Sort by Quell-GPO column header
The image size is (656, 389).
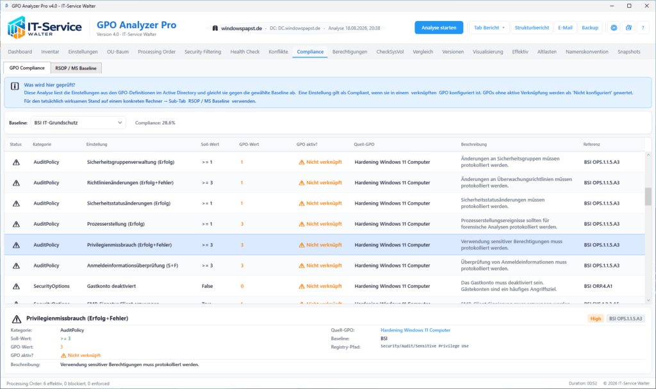click(364, 144)
